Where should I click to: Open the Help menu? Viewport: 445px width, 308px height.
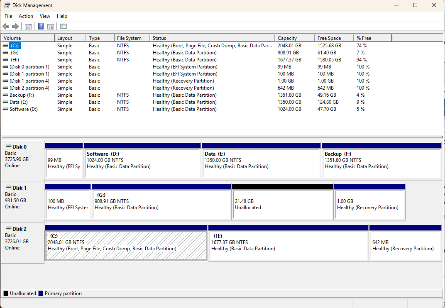tap(62, 16)
